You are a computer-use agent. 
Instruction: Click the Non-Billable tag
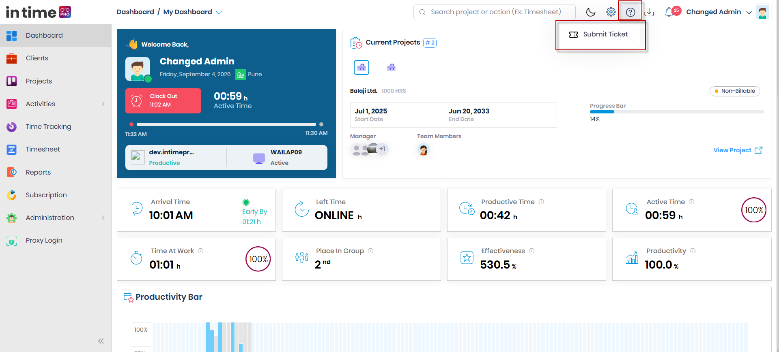(735, 91)
